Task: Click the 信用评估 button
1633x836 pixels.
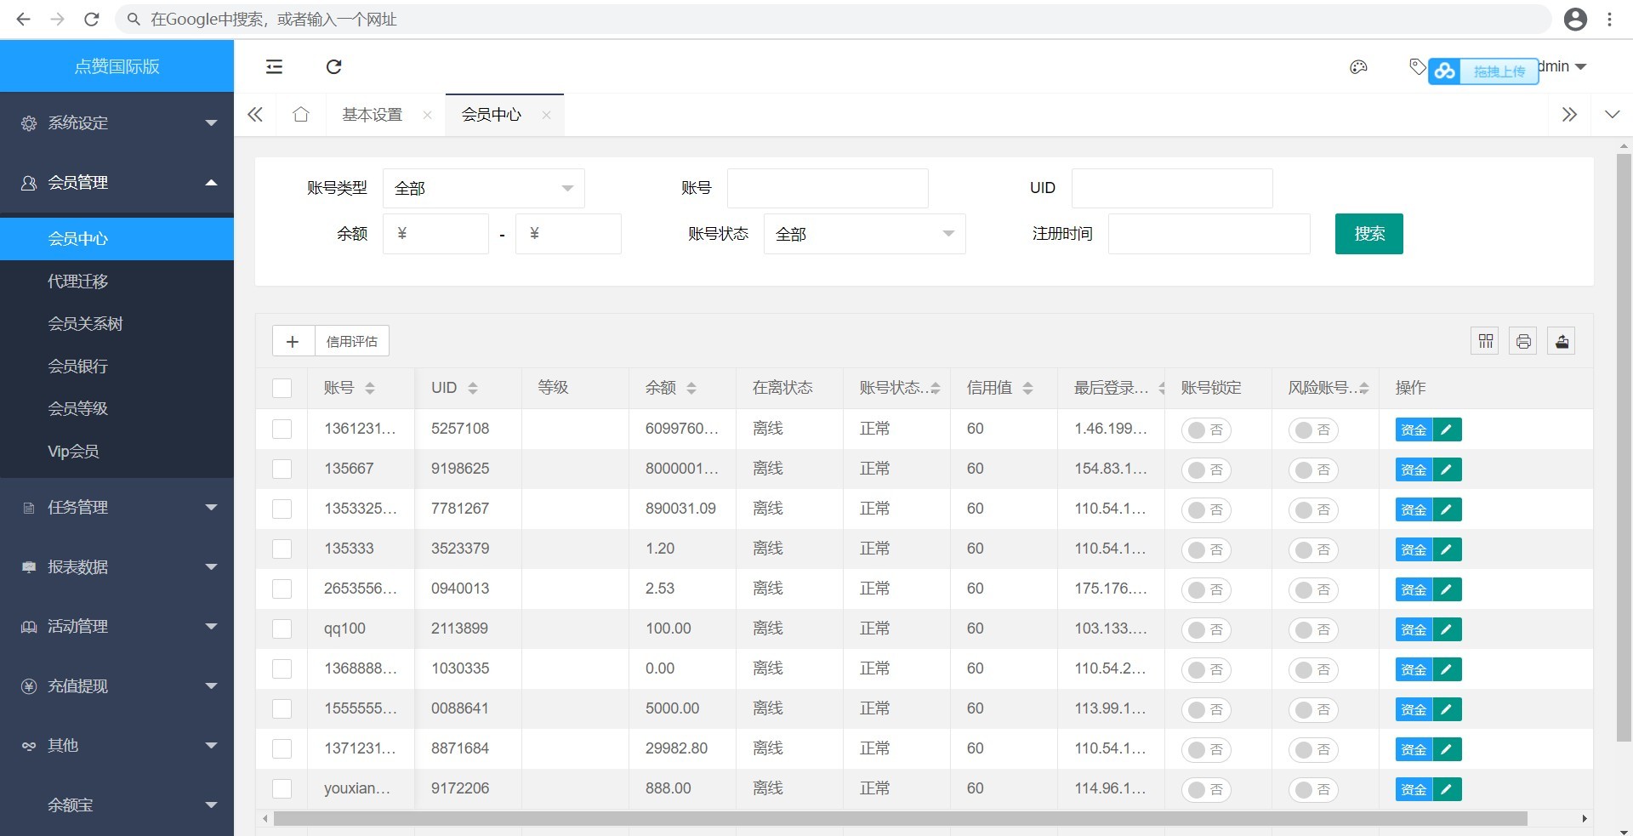Action: [352, 341]
